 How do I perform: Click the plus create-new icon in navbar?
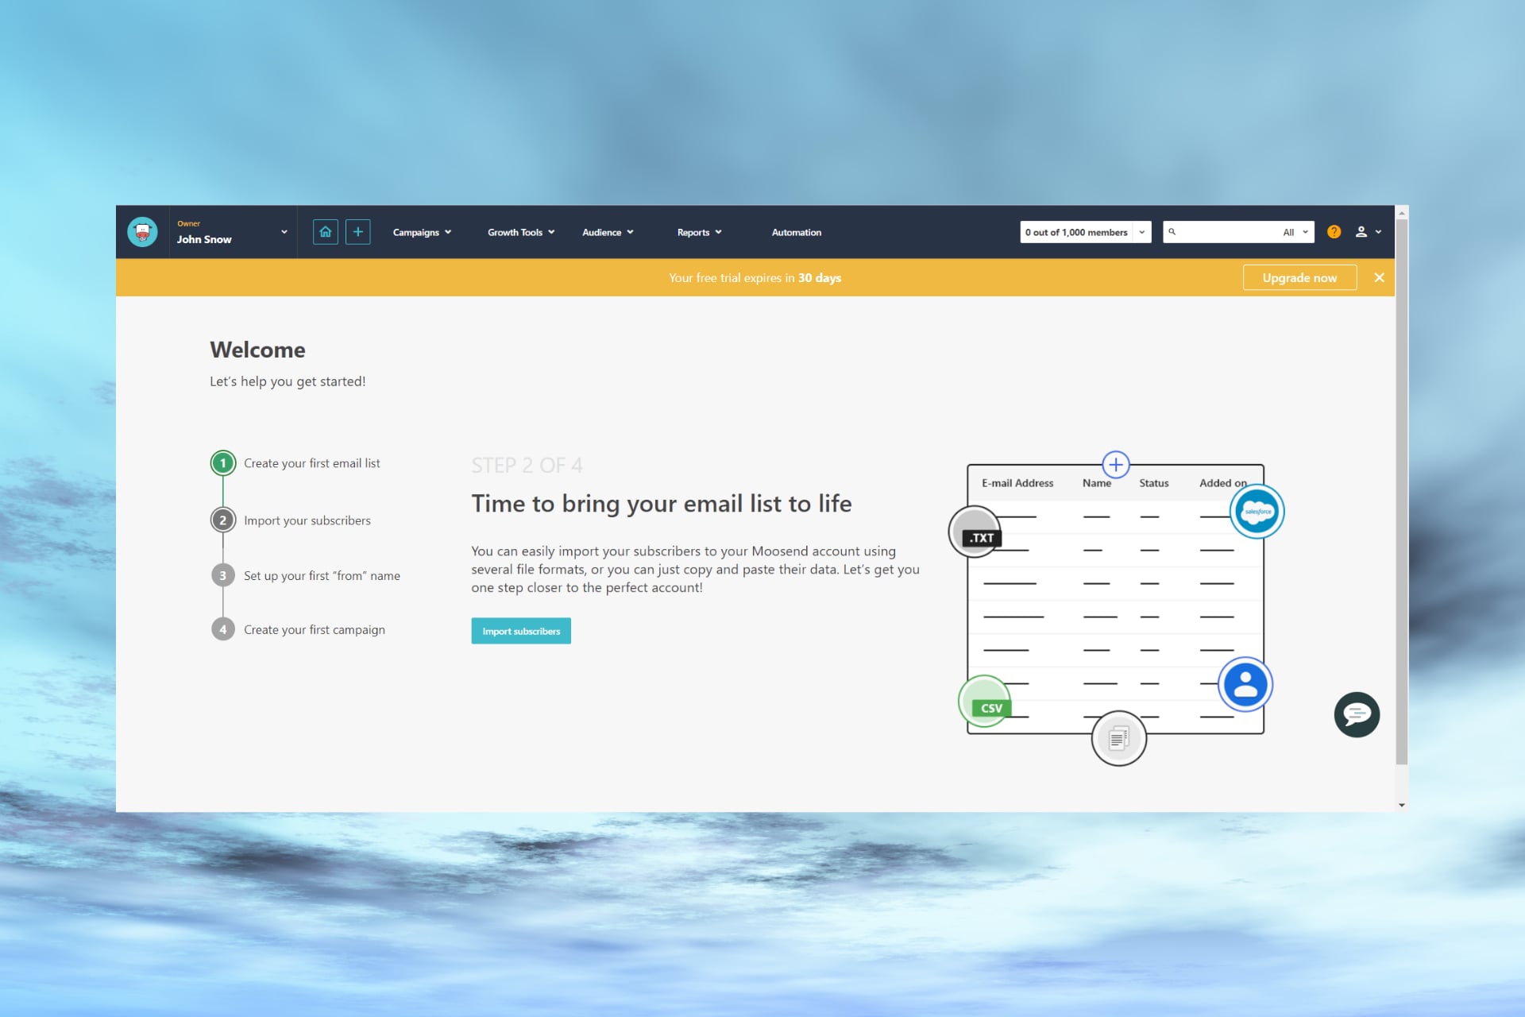click(x=358, y=232)
